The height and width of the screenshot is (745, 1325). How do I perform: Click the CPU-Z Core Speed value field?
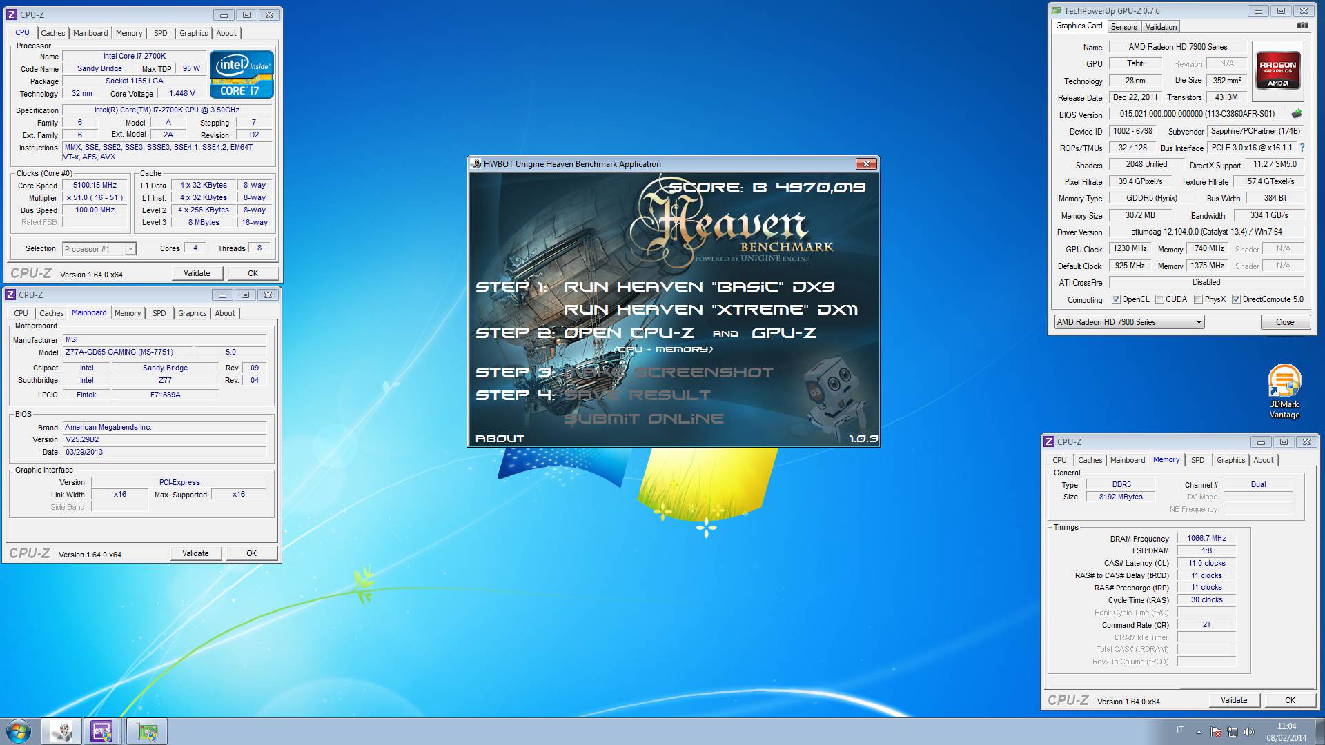tap(95, 186)
